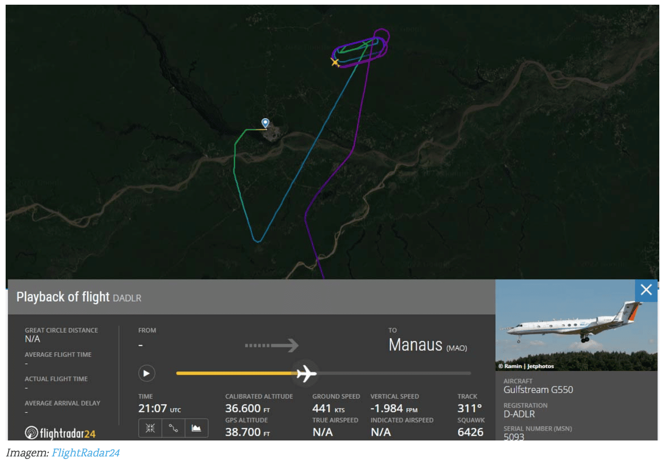Click the DADLR callsign in the header
664x463 pixels.
(127, 298)
